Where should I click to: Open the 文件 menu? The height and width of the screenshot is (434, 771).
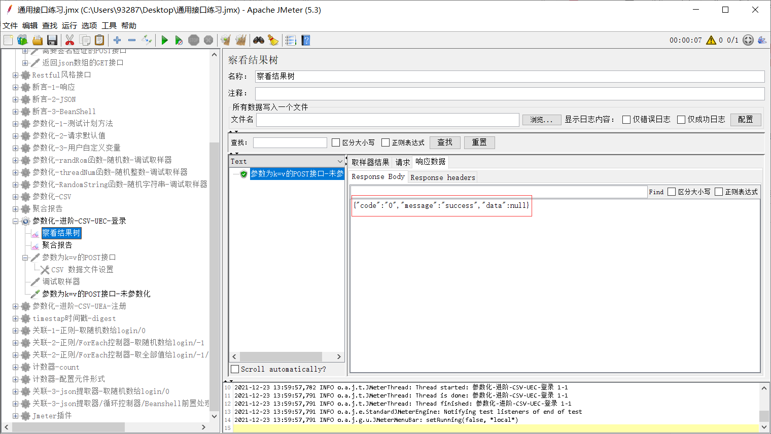click(10, 25)
